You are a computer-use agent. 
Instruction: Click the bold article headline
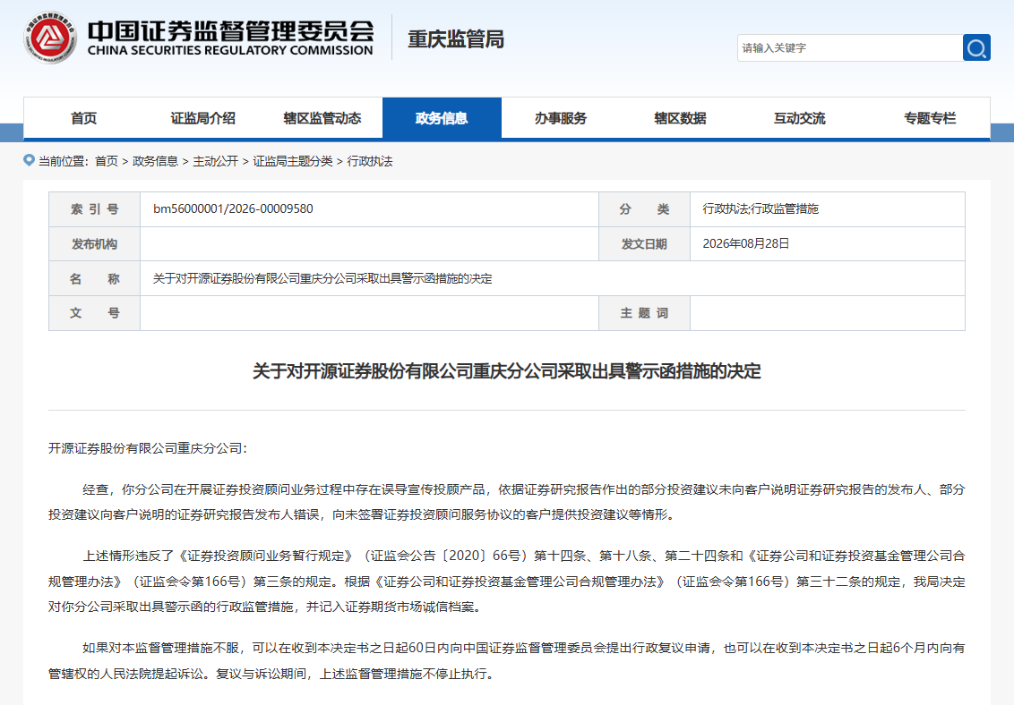coord(506,371)
